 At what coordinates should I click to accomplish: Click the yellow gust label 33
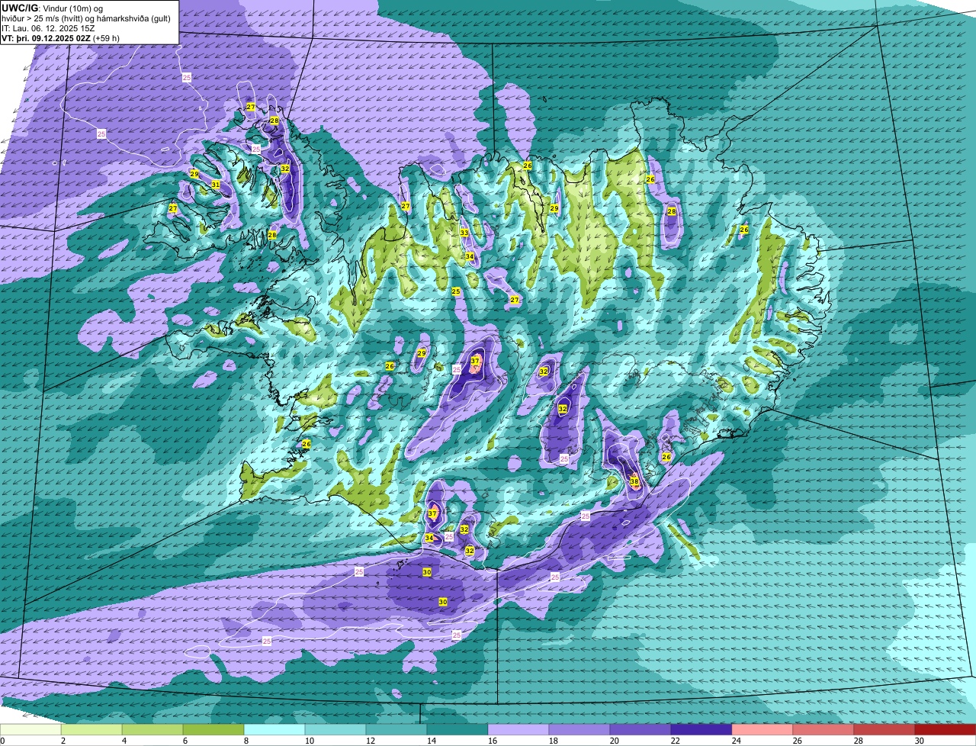coord(464,233)
